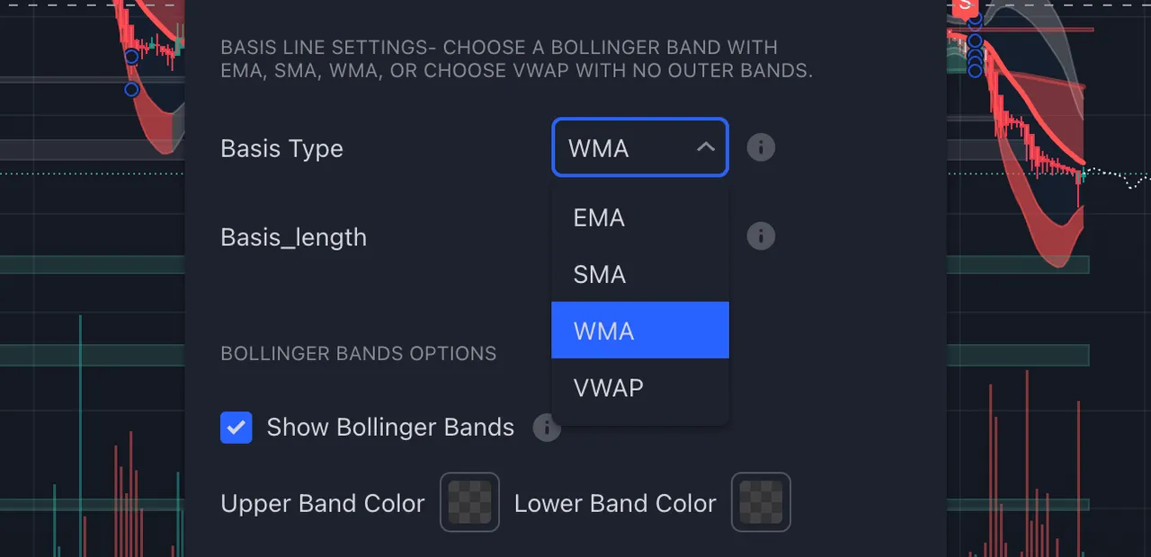Show info for Show Bollinger Bands option
1151x557 pixels.
click(547, 428)
